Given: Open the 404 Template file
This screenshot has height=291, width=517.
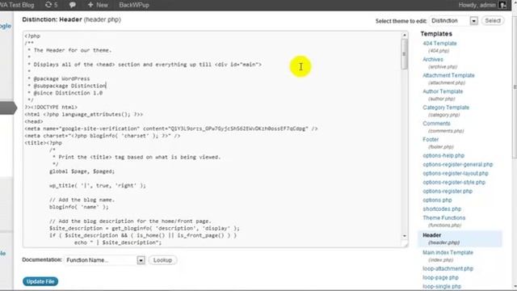Looking at the screenshot, I should tap(439, 43).
